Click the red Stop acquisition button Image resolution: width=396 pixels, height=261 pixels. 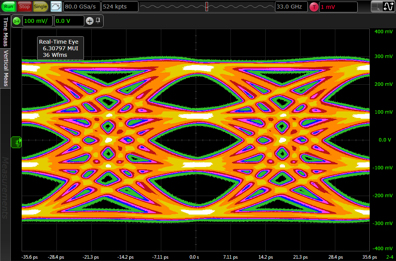(x=24, y=7)
